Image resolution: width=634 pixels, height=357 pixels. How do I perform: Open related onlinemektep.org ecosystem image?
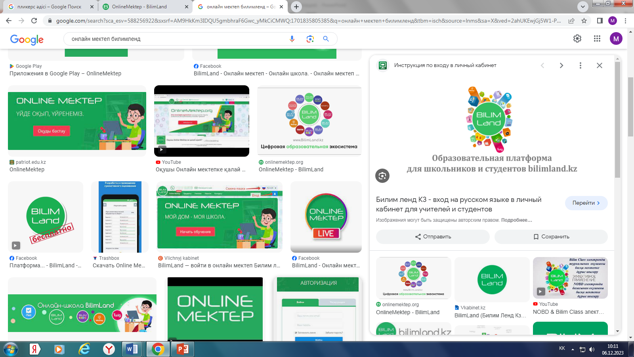coord(413,278)
